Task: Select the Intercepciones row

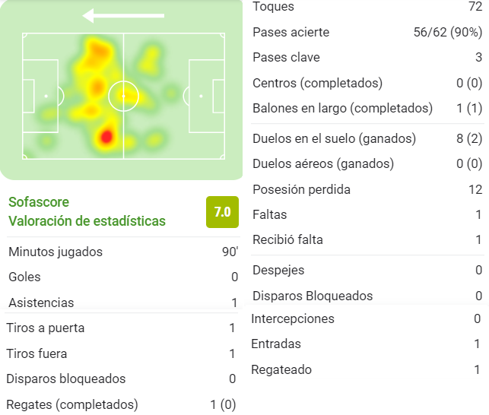Action: [366, 318]
